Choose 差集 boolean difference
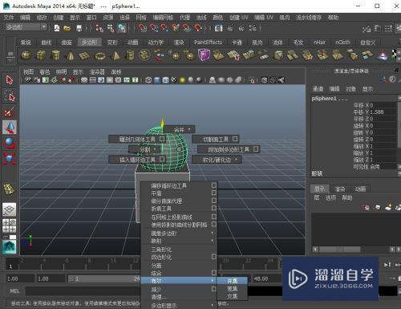This screenshot has width=401, height=309. tap(232, 289)
